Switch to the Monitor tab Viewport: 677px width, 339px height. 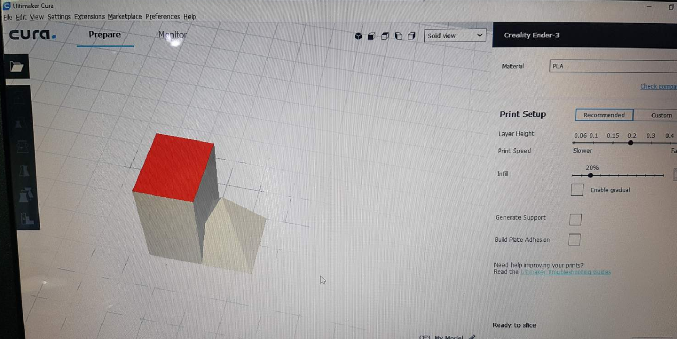[x=172, y=35]
